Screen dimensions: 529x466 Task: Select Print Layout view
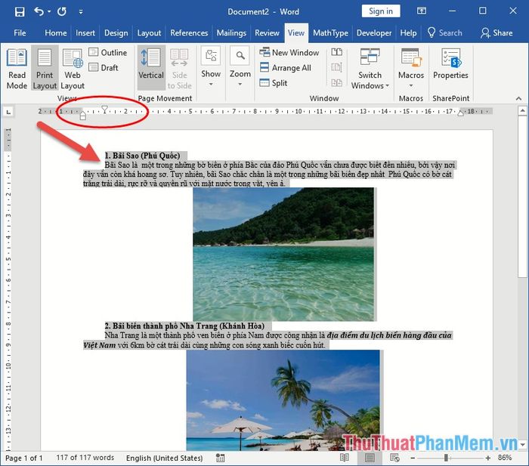[x=45, y=69]
